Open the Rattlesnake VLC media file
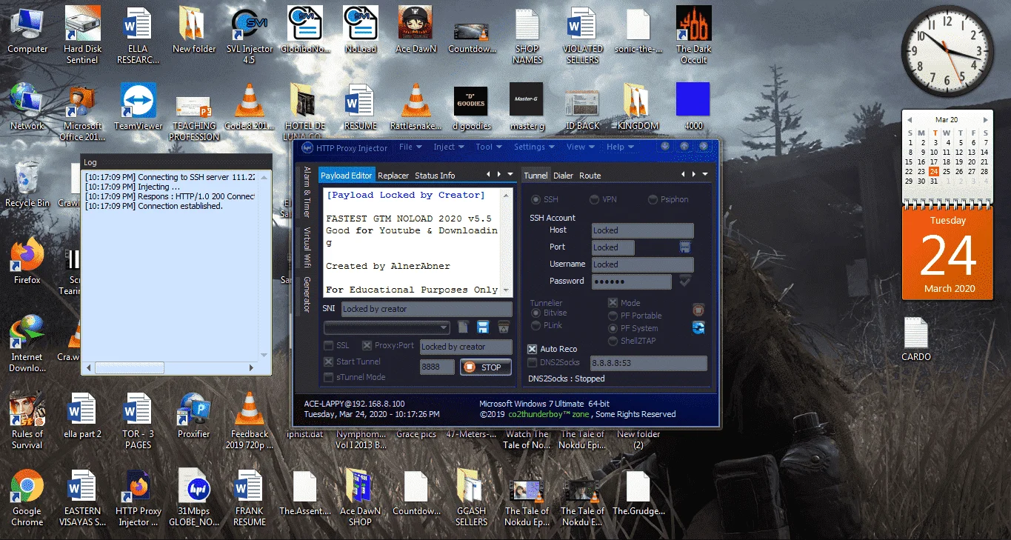 [416, 107]
